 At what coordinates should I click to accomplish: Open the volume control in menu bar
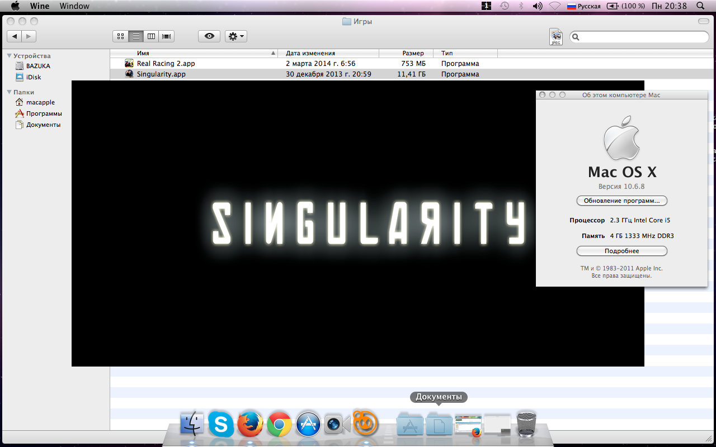(x=538, y=6)
